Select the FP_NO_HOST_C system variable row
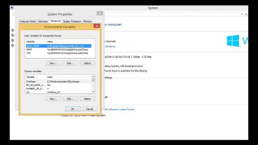Image resolution: width=258 pixels, height=145 pixels. click(x=58, y=85)
